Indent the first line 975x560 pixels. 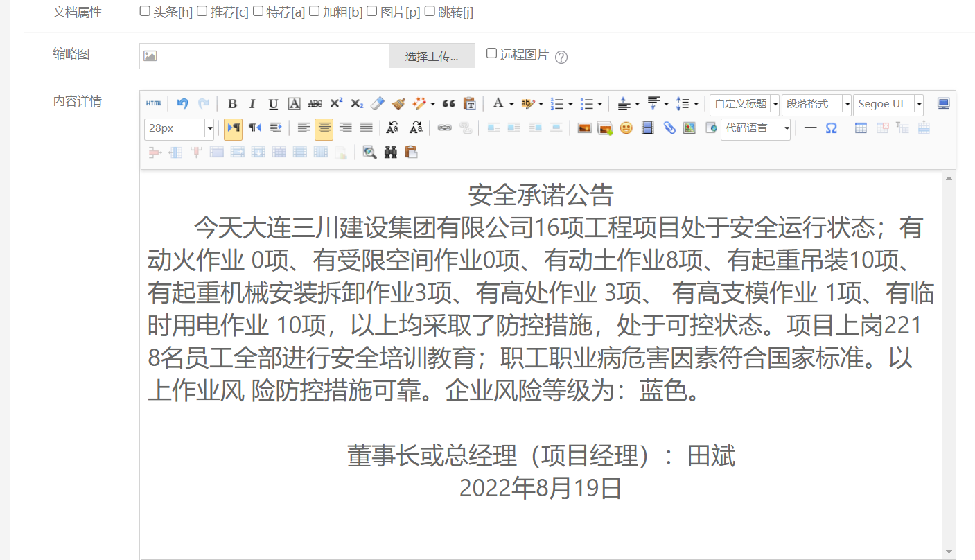tap(275, 128)
